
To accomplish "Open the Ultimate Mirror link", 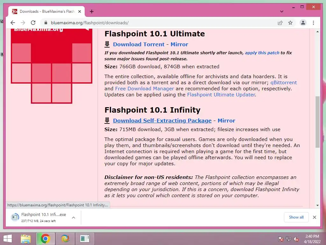I will (179, 44).
